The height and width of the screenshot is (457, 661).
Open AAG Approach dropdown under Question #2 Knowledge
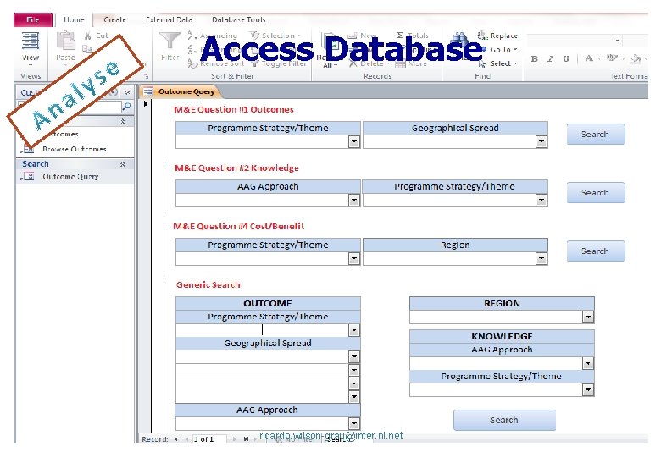pyautogui.click(x=354, y=201)
